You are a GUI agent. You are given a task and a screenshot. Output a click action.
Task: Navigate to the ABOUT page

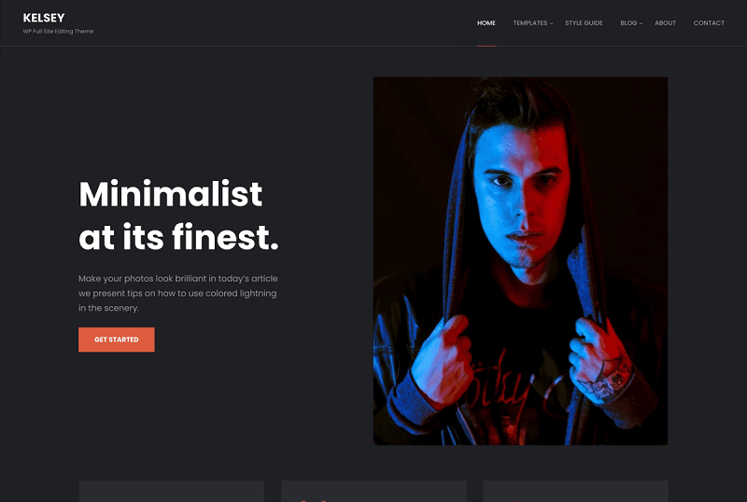tap(665, 23)
